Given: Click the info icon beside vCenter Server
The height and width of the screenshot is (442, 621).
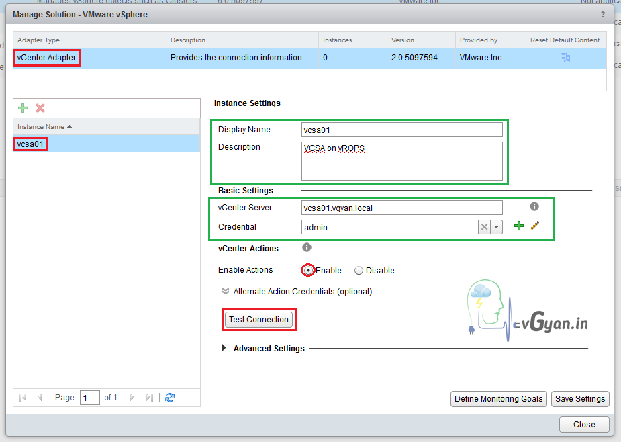Looking at the screenshot, I should pyautogui.click(x=534, y=207).
